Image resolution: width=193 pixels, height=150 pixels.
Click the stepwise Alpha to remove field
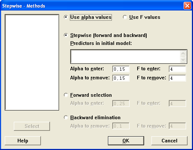(121, 78)
